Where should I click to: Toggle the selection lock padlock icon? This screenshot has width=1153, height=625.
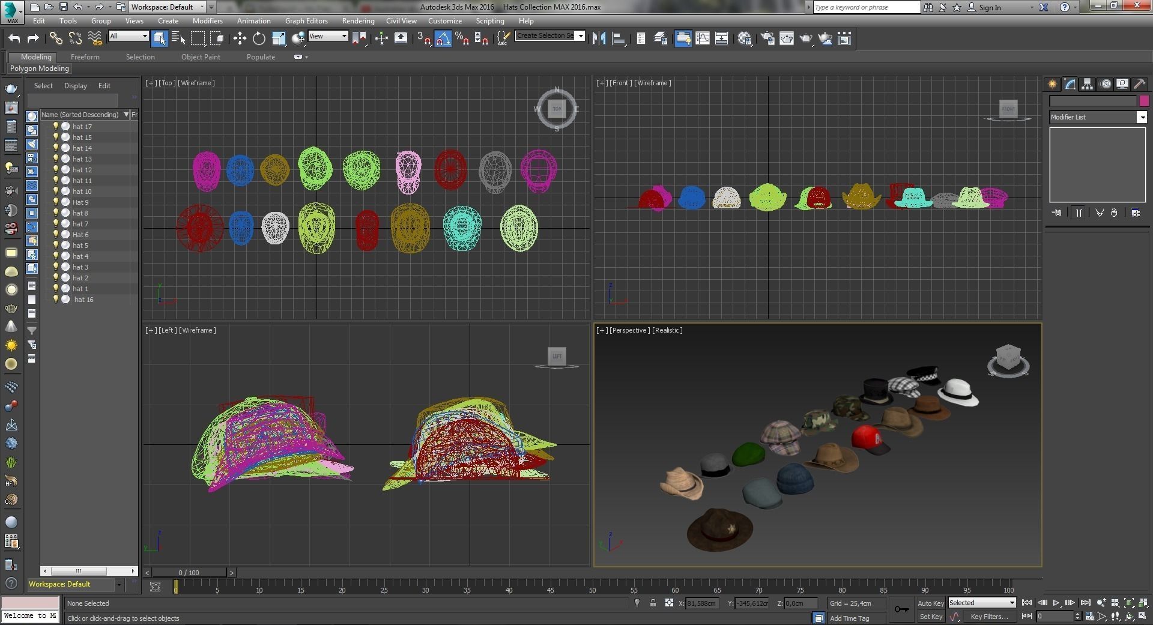(653, 603)
